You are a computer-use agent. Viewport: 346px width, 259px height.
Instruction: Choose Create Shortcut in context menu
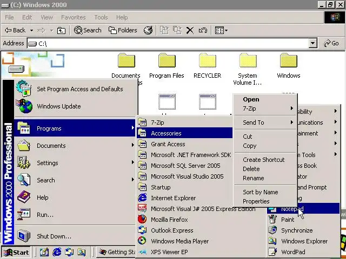click(265, 160)
